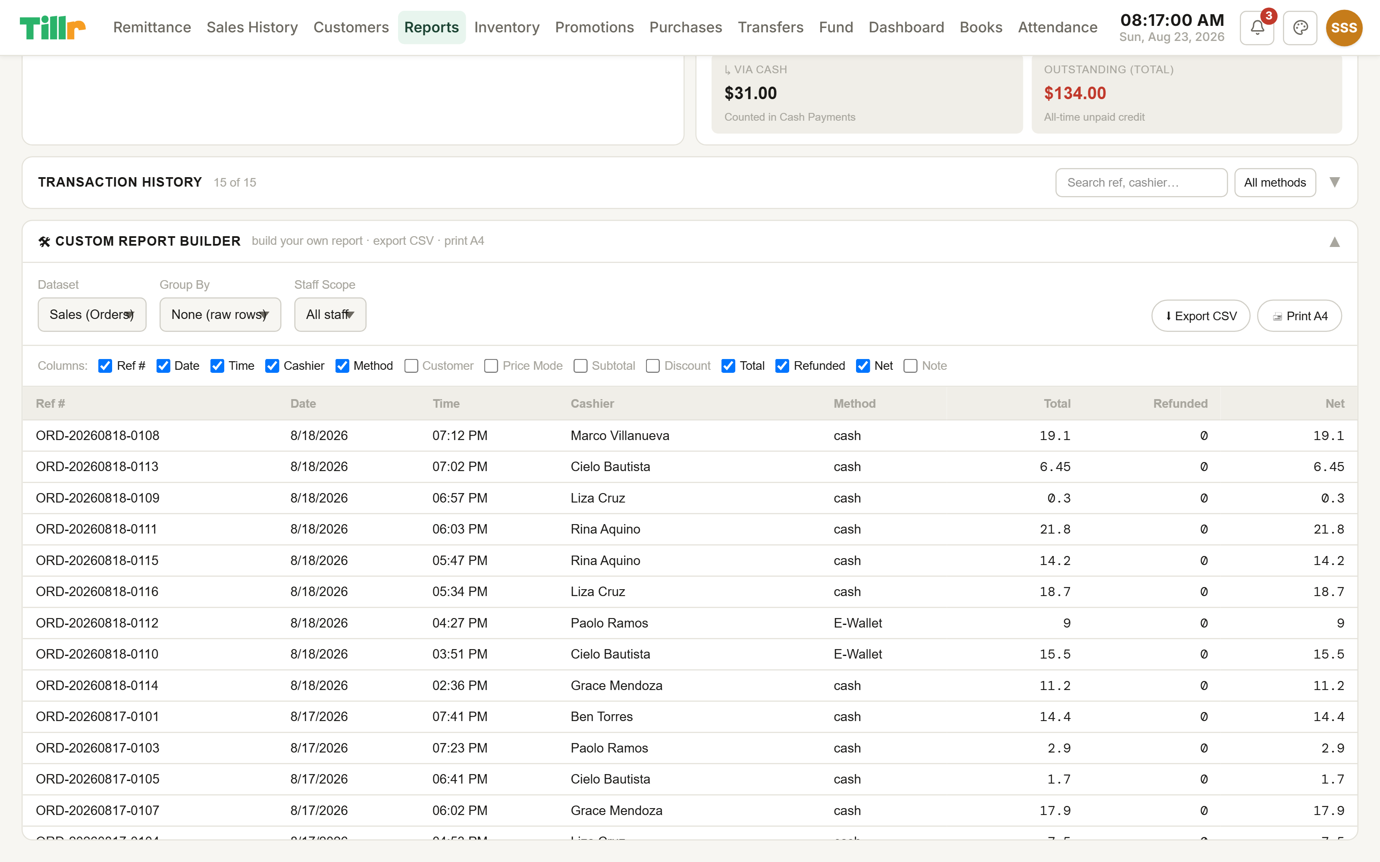Image resolution: width=1380 pixels, height=862 pixels.
Task: Open the theme palette icon
Action: (x=1300, y=27)
